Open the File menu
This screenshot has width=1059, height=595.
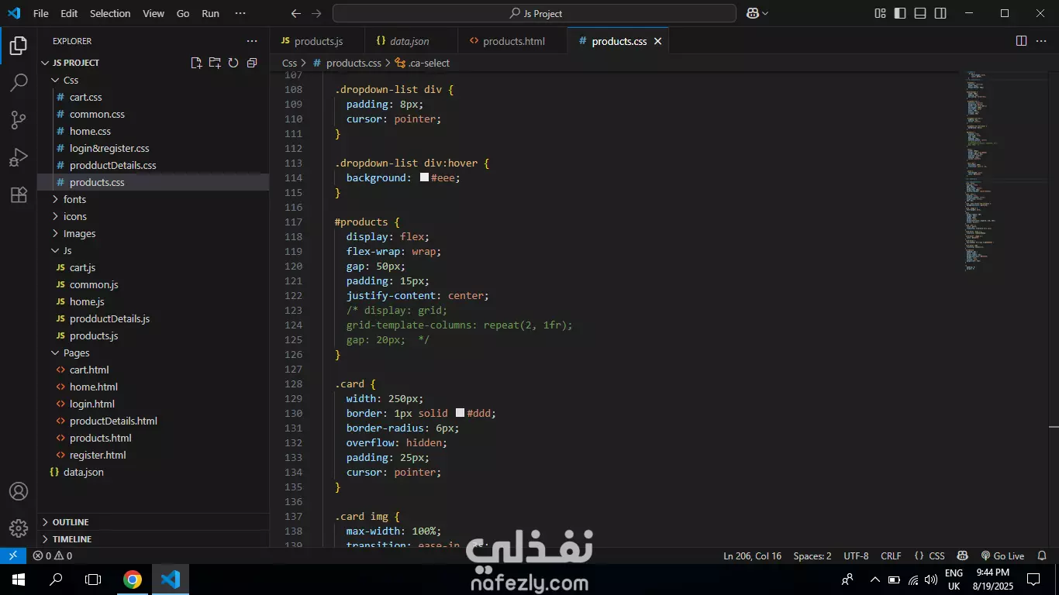tap(41, 13)
